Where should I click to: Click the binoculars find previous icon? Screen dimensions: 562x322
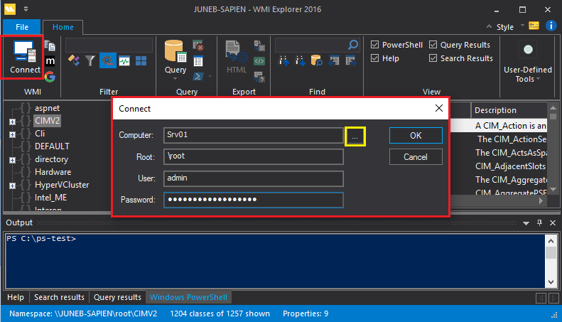coord(284,61)
